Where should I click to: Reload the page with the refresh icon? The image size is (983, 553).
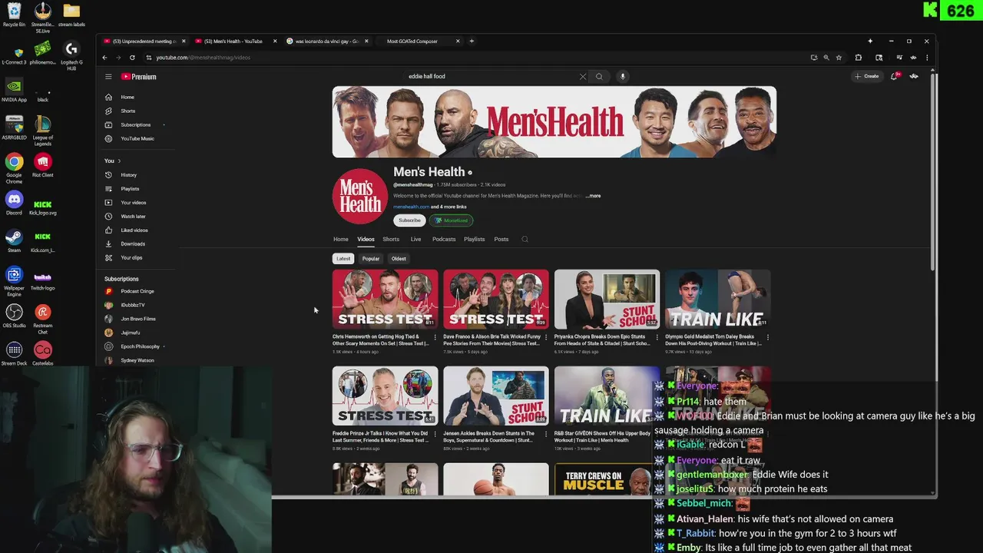click(x=132, y=58)
